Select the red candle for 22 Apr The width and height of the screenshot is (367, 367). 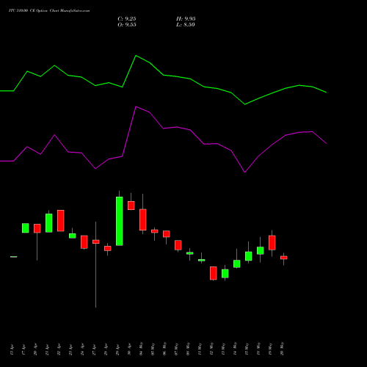click(61, 221)
